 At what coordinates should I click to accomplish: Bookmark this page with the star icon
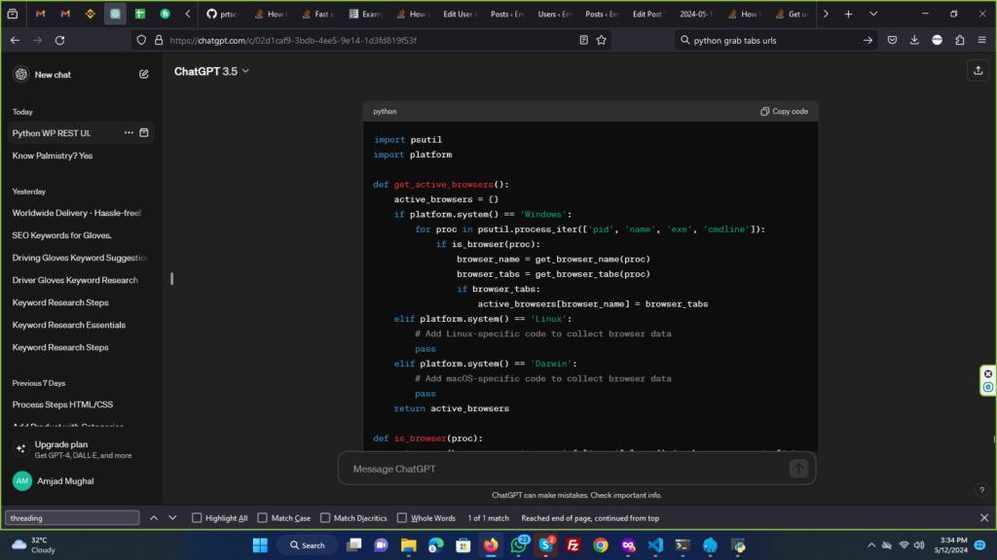tap(602, 40)
